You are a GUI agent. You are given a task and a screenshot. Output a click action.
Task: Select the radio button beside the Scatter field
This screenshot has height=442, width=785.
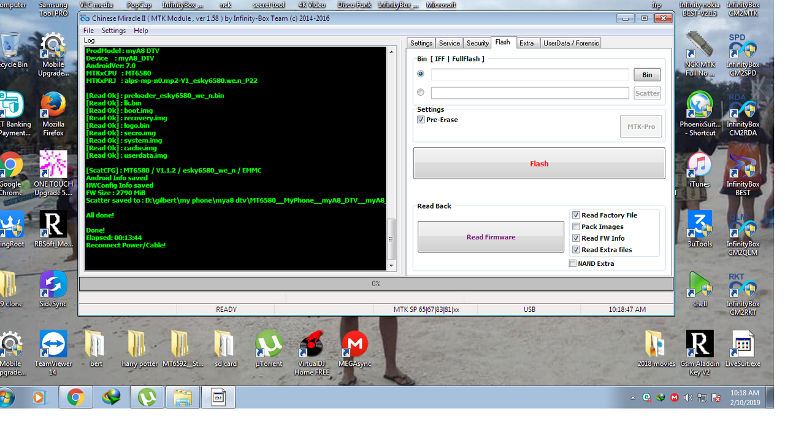pos(421,93)
